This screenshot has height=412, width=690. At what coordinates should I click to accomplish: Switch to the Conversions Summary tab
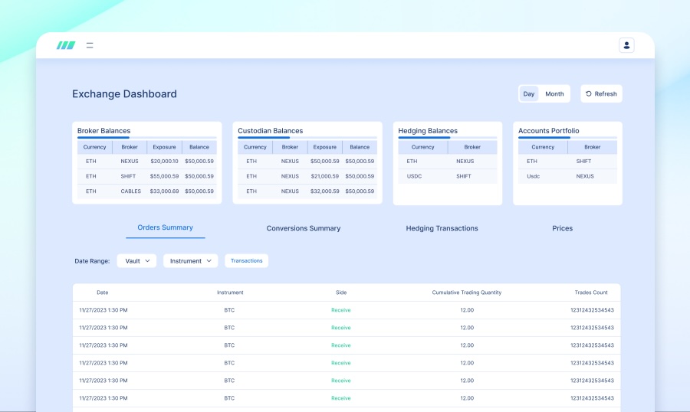pyautogui.click(x=304, y=228)
